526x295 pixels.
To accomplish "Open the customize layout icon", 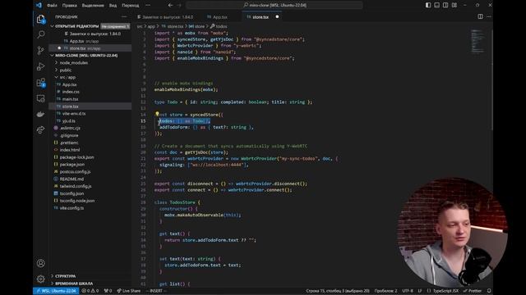I will point(454,5).
